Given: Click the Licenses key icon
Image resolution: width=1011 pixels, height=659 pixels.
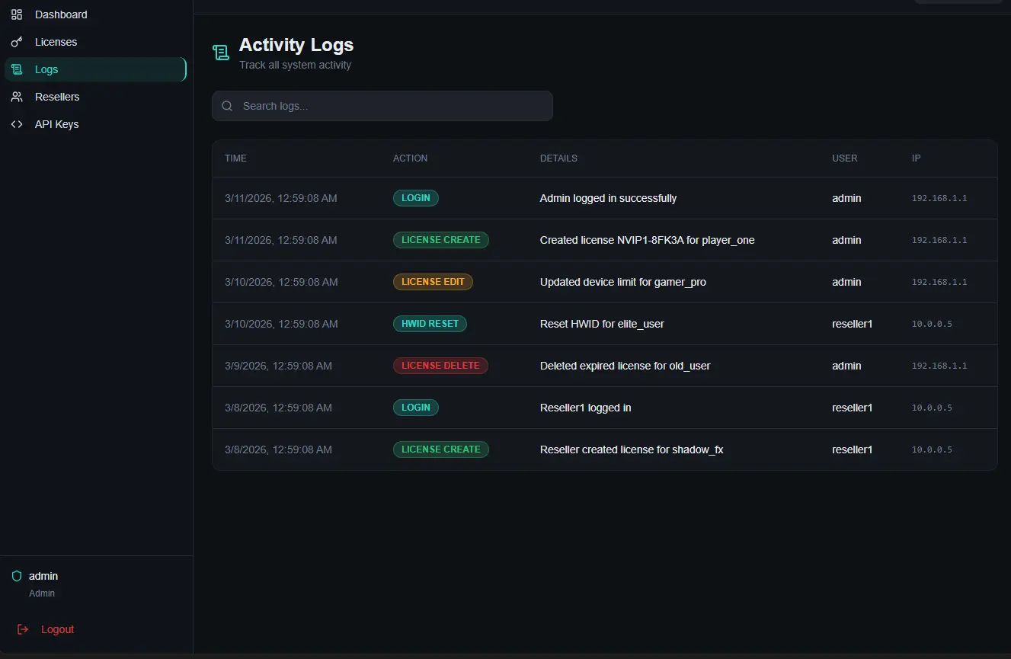Looking at the screenshot, I should tap(17, 42).
